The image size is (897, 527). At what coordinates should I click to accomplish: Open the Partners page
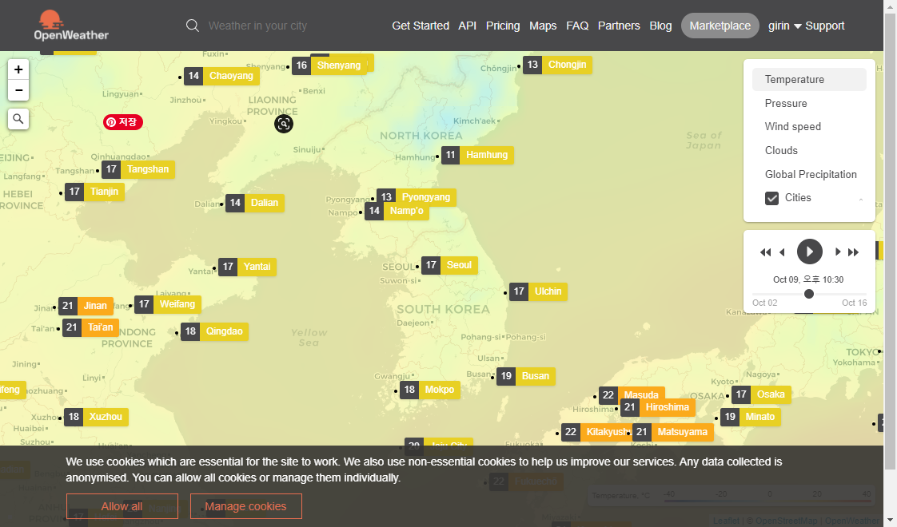coord(619,26)
